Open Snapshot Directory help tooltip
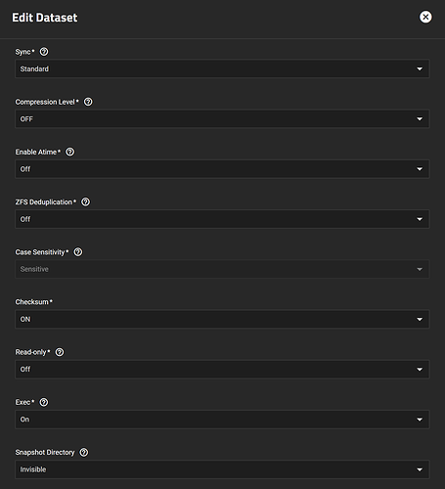The height and width of the screenshot is (489, 445). pyautogui.click(x=84, y=452)
